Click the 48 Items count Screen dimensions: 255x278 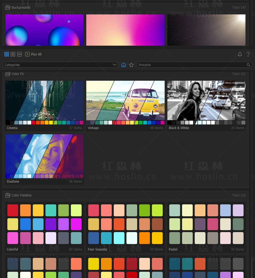pos(156,128)
